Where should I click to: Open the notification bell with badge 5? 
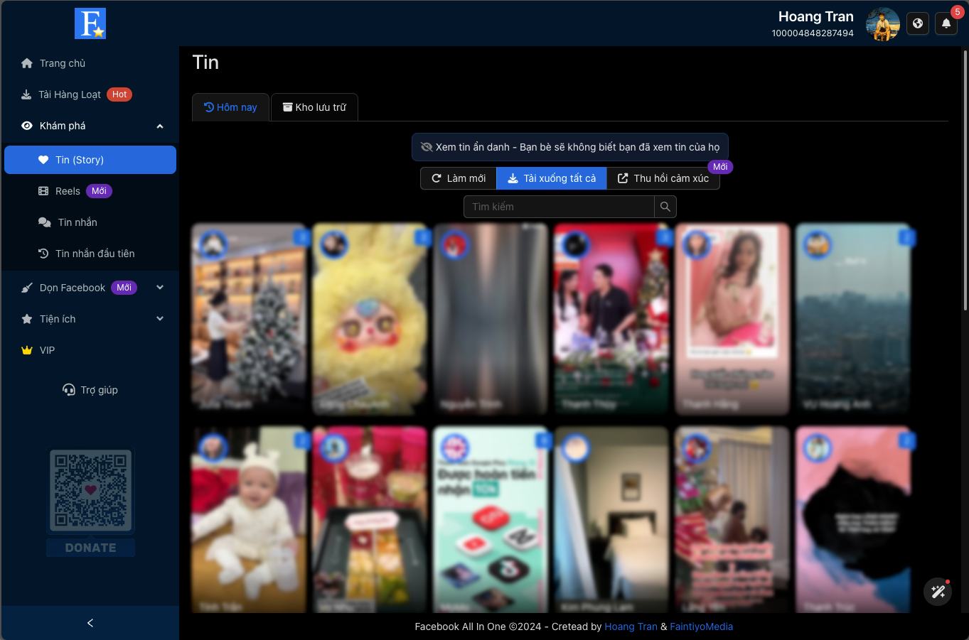[x=946, y=23]
